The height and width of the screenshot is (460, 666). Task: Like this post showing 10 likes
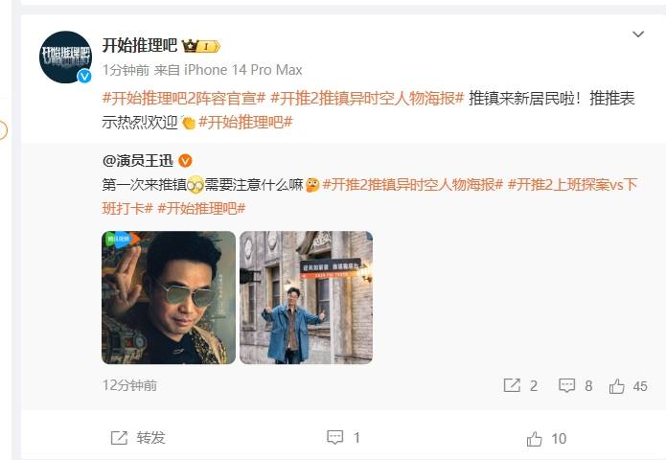click(546, 438)
